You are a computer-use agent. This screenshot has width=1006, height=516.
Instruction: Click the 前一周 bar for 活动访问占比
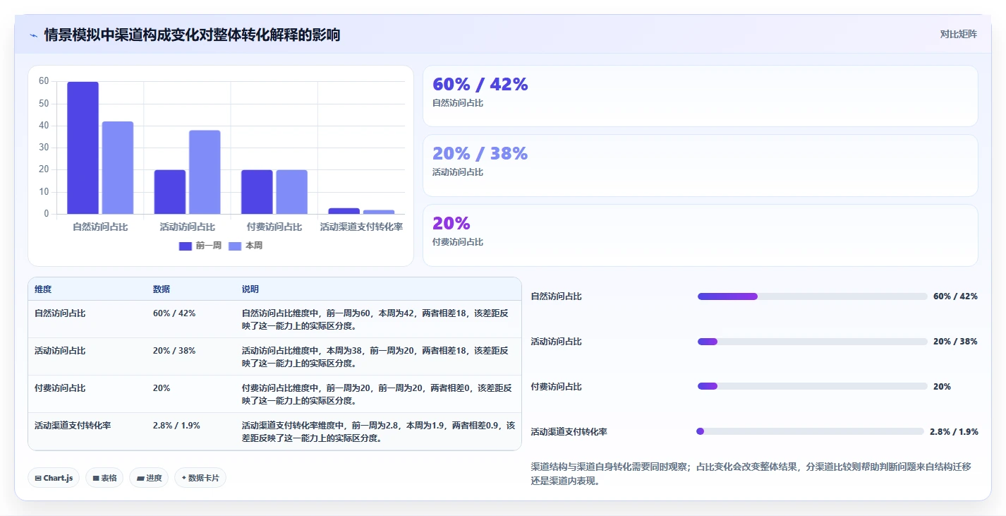[170, 192]
